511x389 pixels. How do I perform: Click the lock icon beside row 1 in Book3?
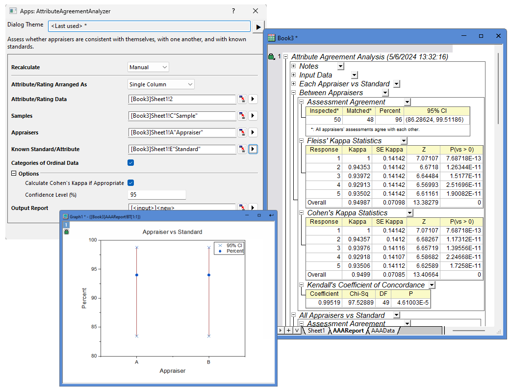point(272,56)
